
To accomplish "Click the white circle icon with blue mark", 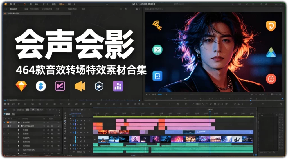I will point(41,86).
